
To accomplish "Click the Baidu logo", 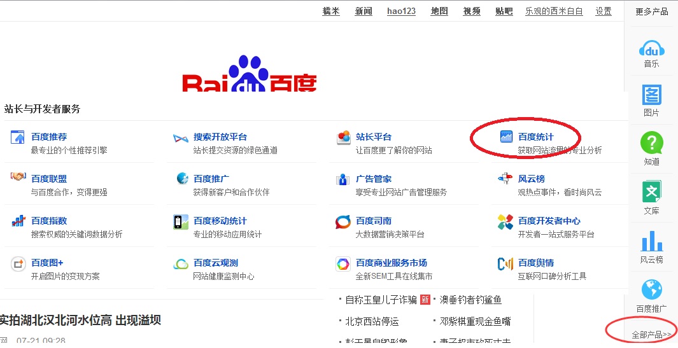I will (x=249, y=74).
